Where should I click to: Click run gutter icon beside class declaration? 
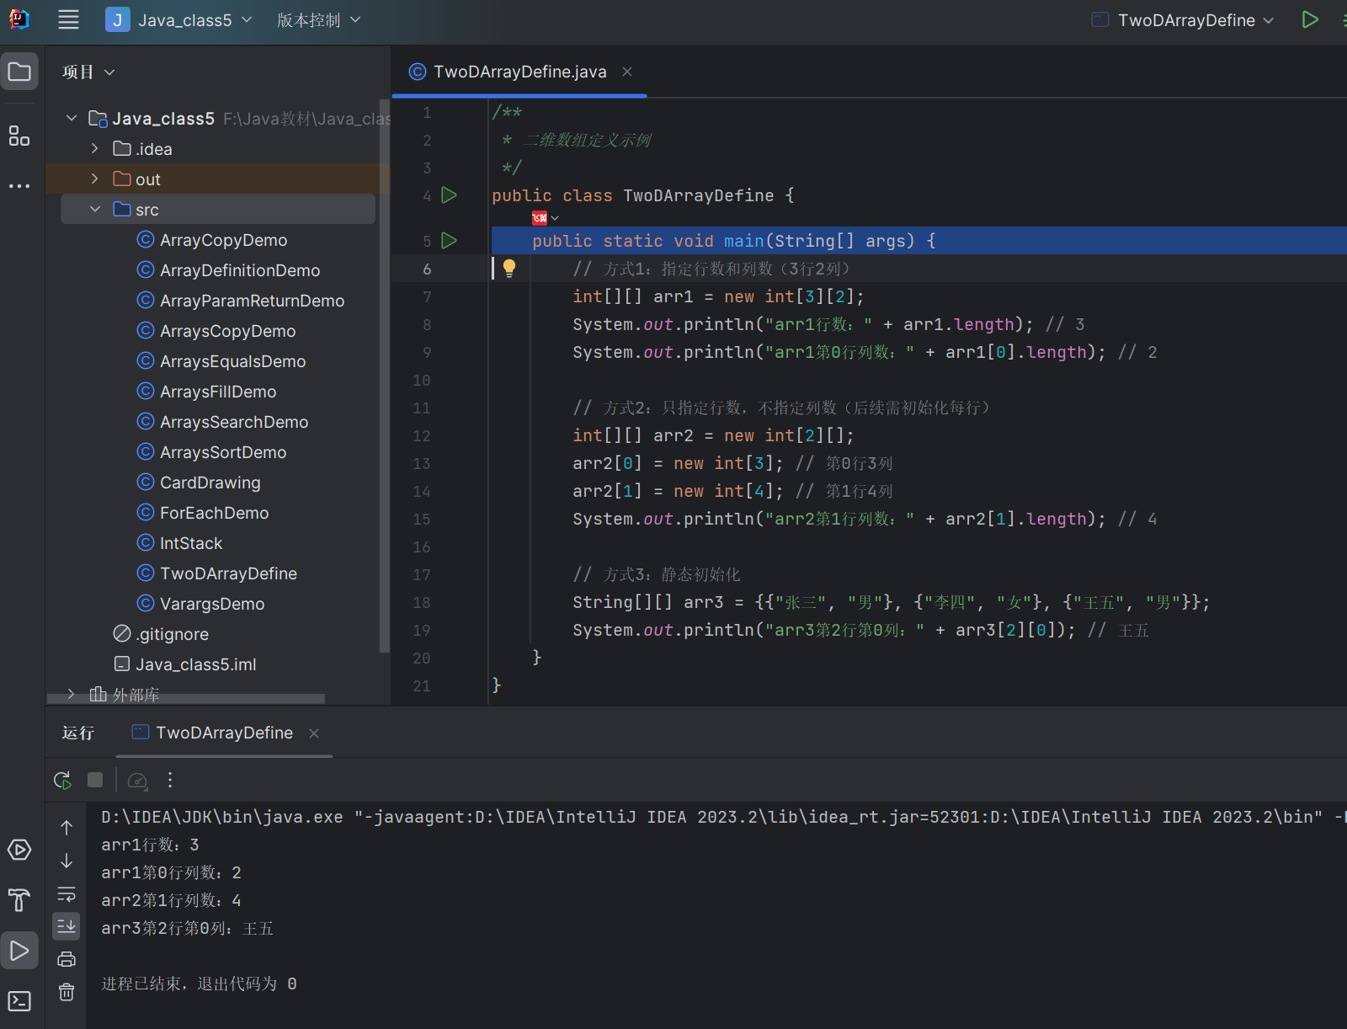tap(450, 195)
